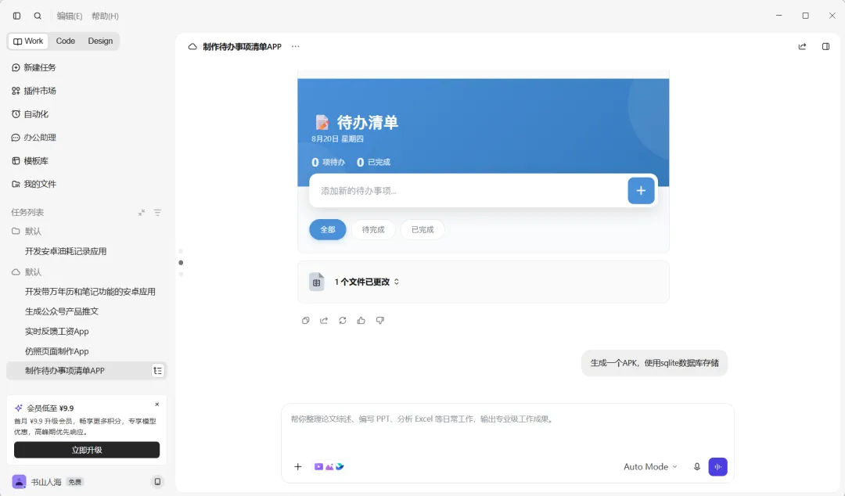Click the cloud icon beside task title

[192, 47]
